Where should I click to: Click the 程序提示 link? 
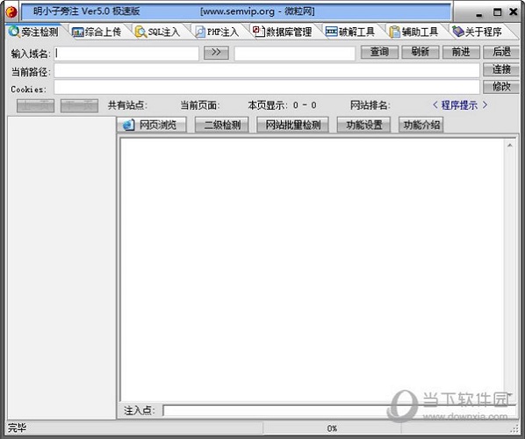tap(460, 105)
